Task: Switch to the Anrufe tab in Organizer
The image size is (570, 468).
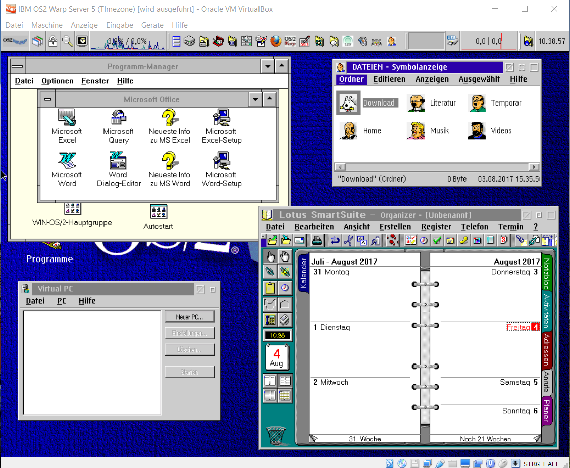Action: pyautogui.click(x=546, y=382)
